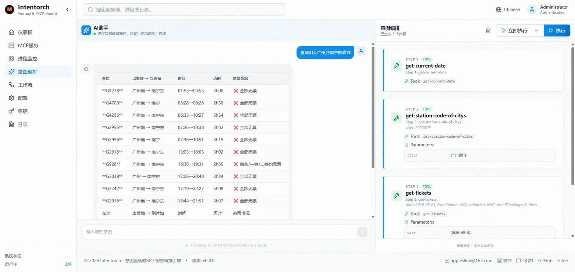The image size is (575, 272).
Task: Click train row **G4218**
Action: (x=193, y=91)
